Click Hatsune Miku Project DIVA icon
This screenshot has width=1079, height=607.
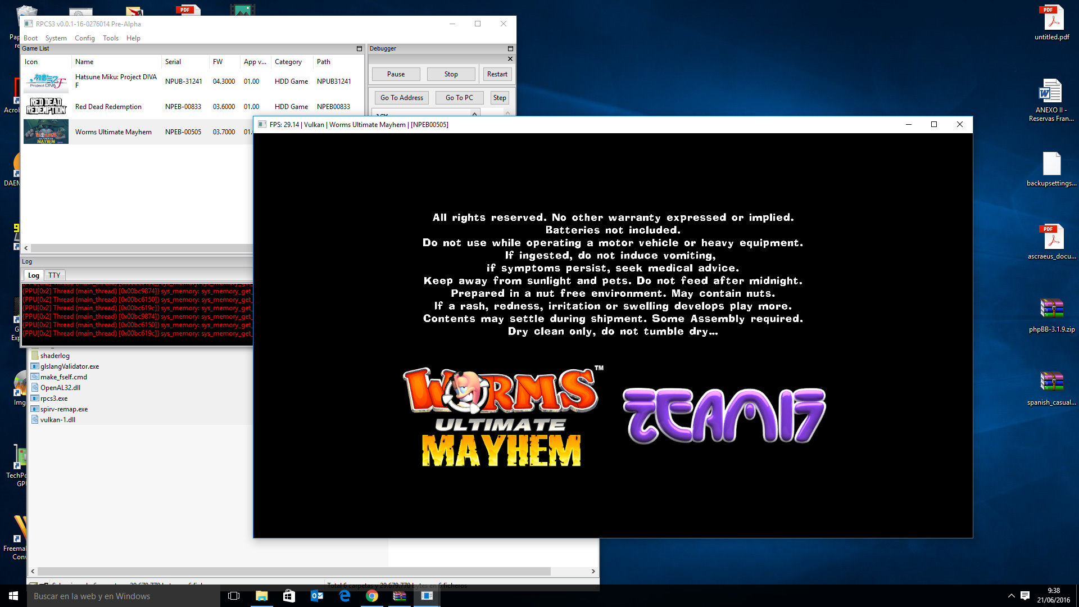point(46,81)
